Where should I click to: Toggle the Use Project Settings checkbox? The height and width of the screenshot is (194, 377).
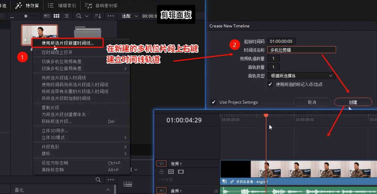(x=213, y=102)
